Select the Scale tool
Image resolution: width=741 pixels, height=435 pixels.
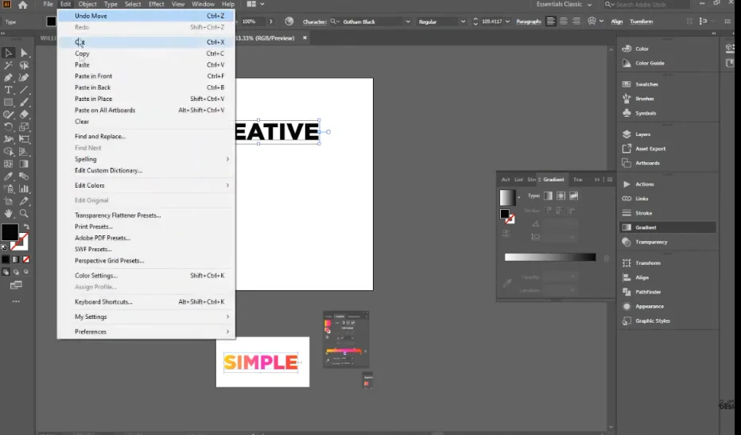coord(24,126)
